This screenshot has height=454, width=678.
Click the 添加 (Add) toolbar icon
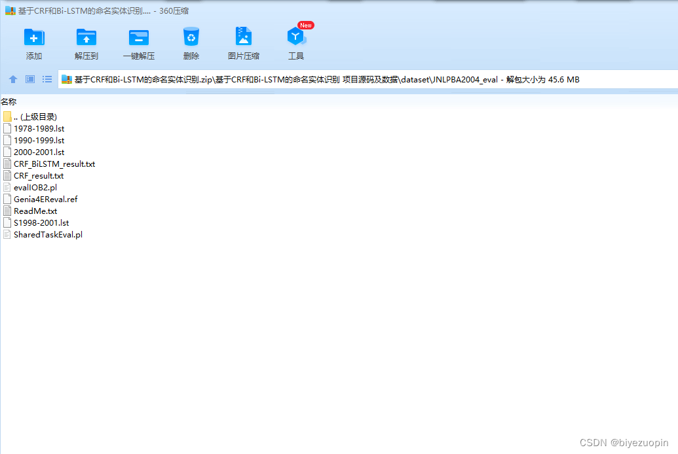(x=33, y=37)
